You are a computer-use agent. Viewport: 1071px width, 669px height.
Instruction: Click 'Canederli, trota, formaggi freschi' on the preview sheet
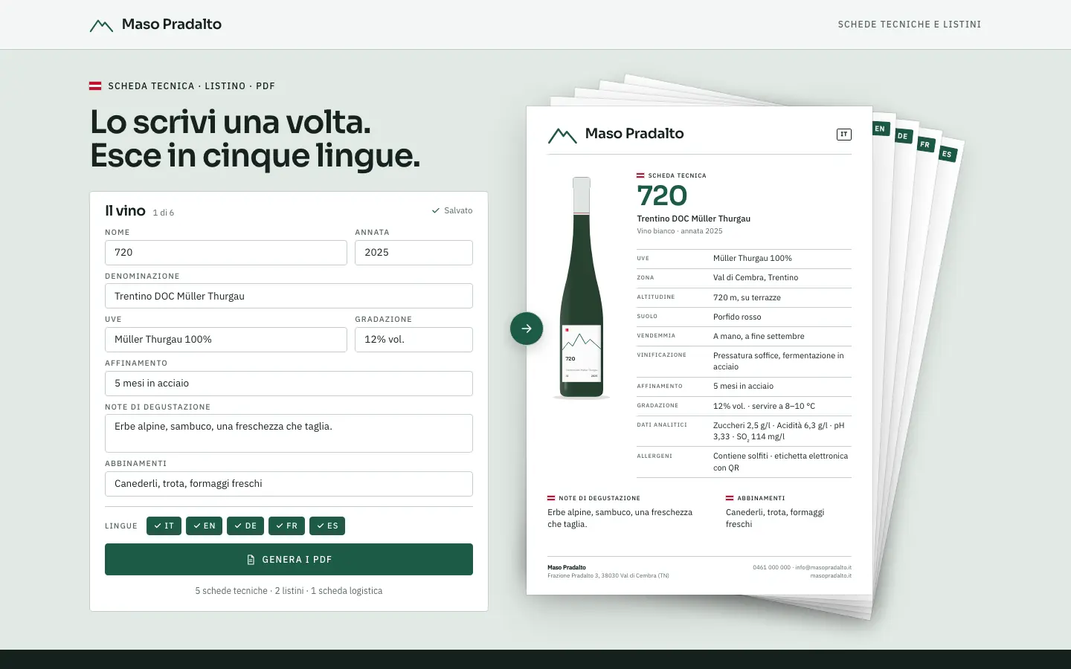click(775, 518)
